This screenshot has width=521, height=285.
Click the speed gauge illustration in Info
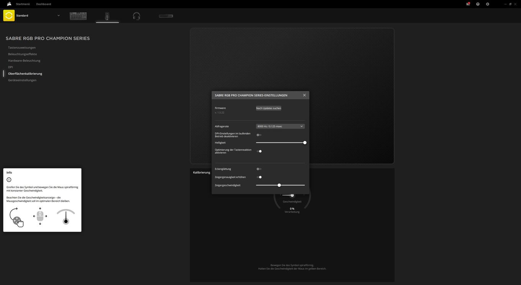click(66, 217)
